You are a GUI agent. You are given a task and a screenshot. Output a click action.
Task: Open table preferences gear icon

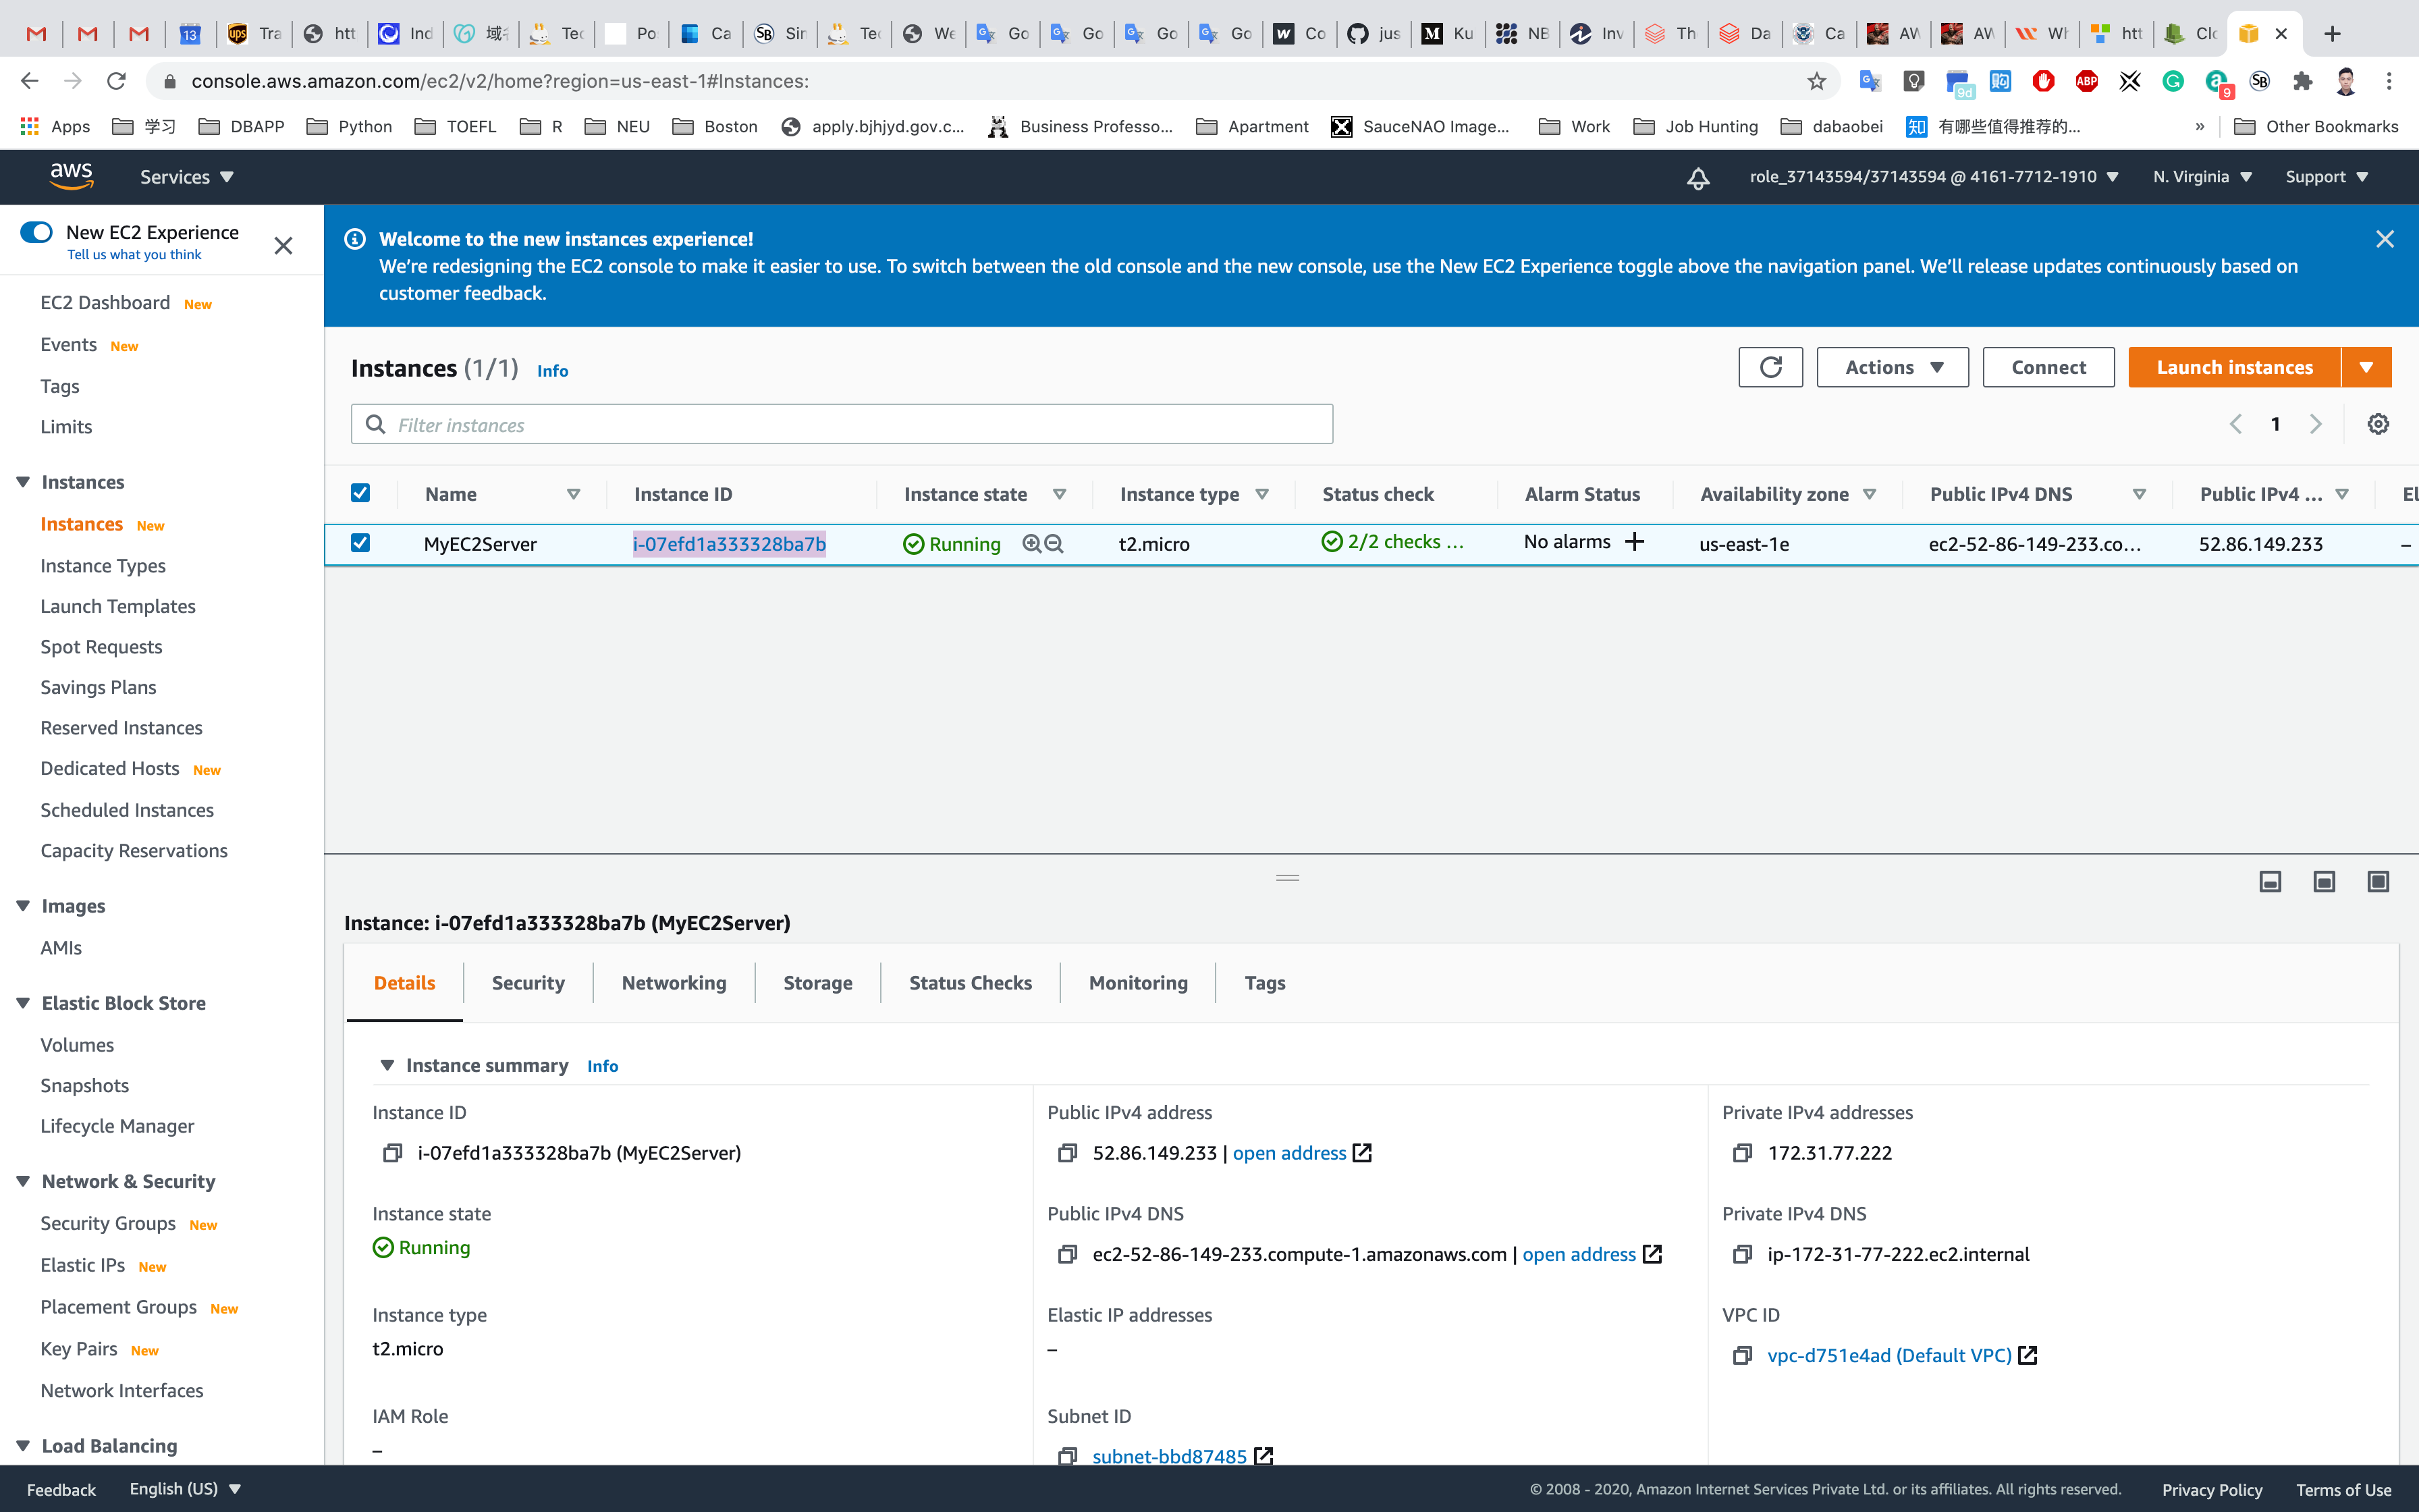2377,424
